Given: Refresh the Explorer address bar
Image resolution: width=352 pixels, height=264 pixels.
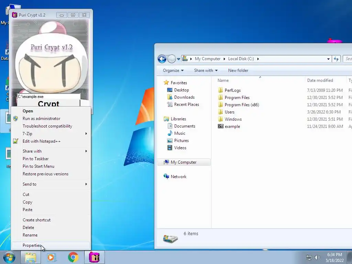Looking at the screenshot, I should click(x=336, y=59).
